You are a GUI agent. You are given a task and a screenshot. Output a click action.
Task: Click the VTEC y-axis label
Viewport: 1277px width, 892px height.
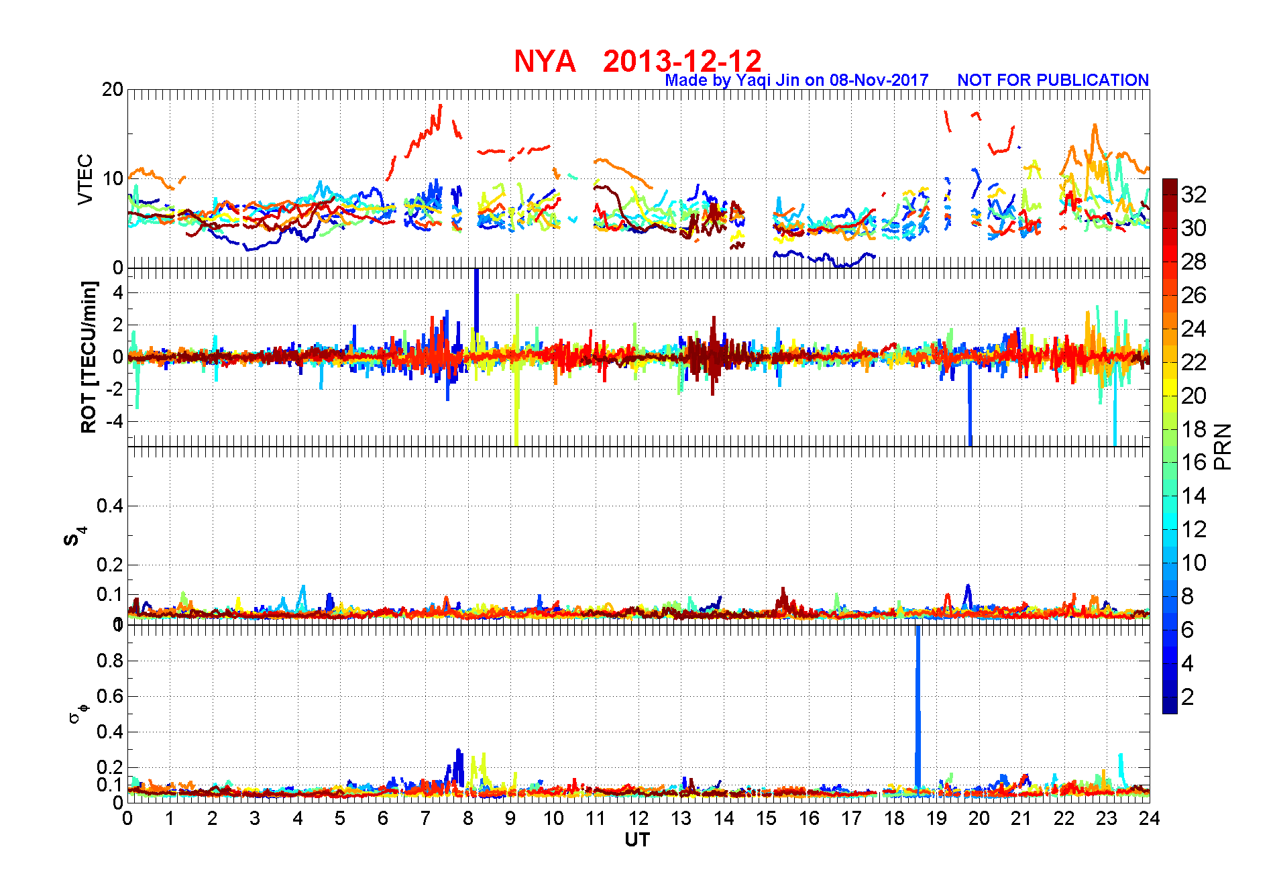click(x=85, y=179)
